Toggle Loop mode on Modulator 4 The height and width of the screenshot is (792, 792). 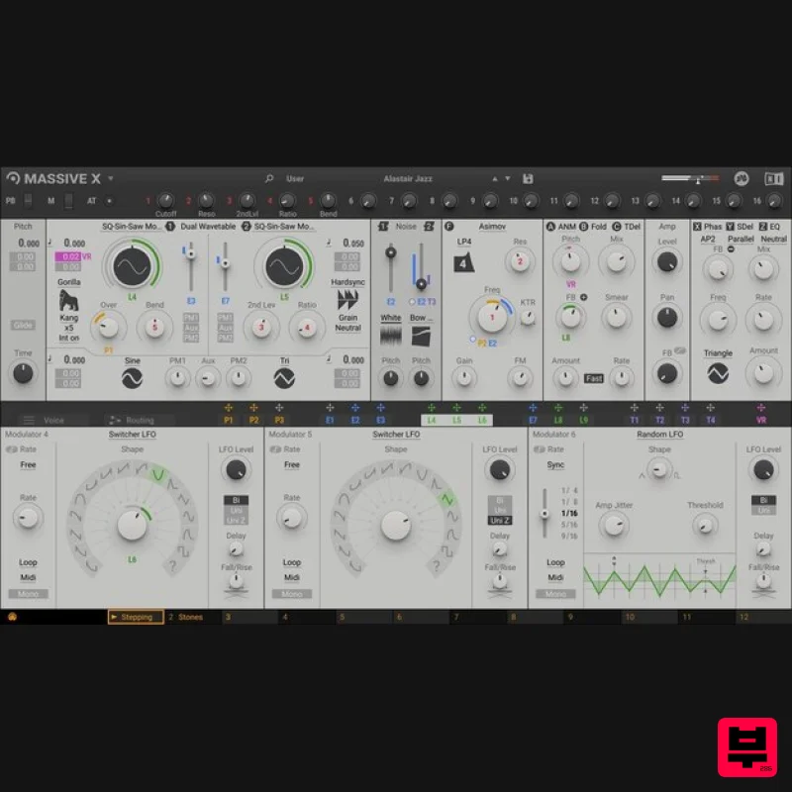[x=27, y=561]
